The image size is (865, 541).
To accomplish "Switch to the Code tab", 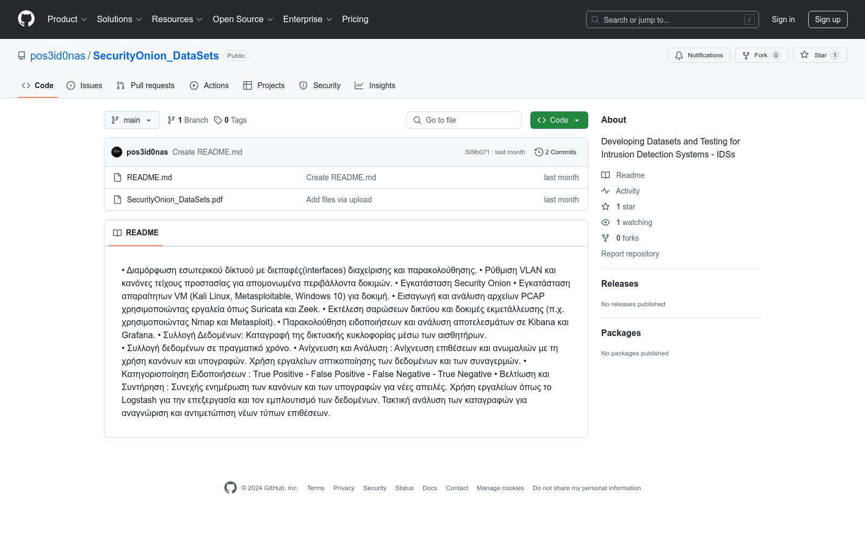I will [38, 85].
